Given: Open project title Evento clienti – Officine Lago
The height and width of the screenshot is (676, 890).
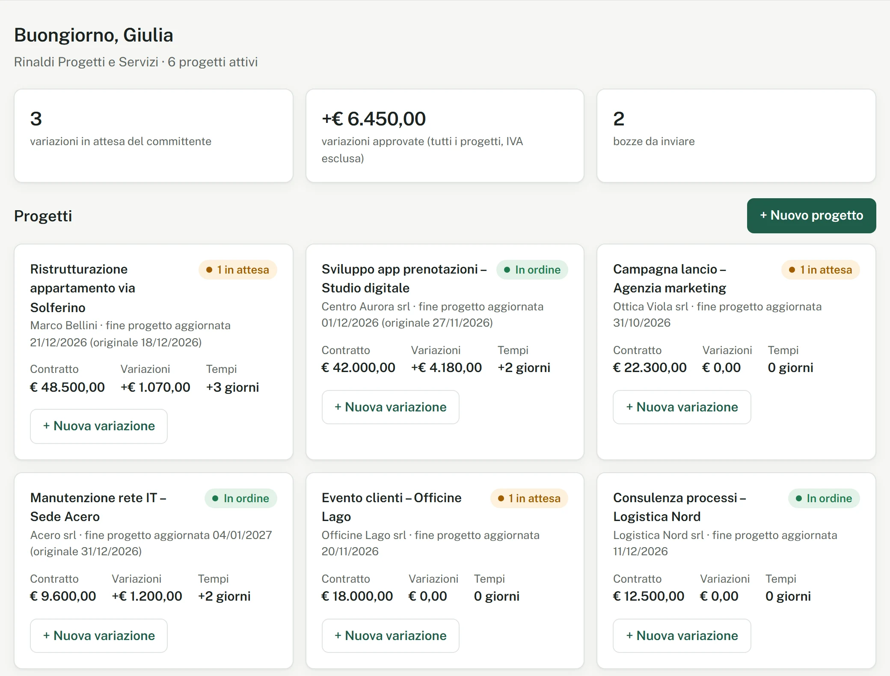Looking at the screenshot, I should coord(392,507).
